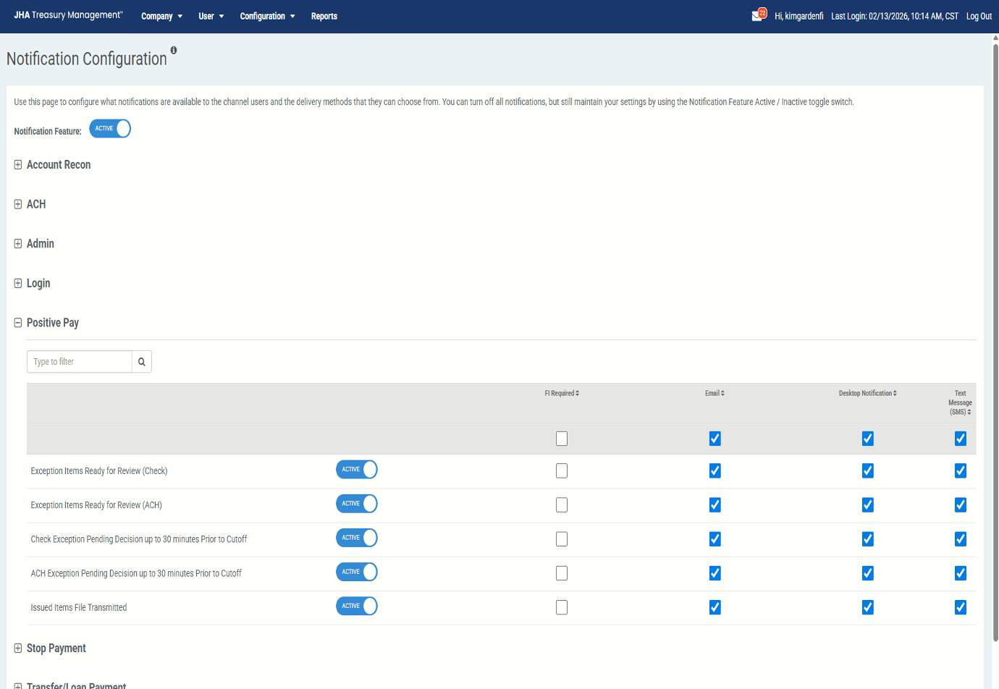Click the info icon beside Notification Configuration
The image size is (999, 689).
click(x=174, y=50)
